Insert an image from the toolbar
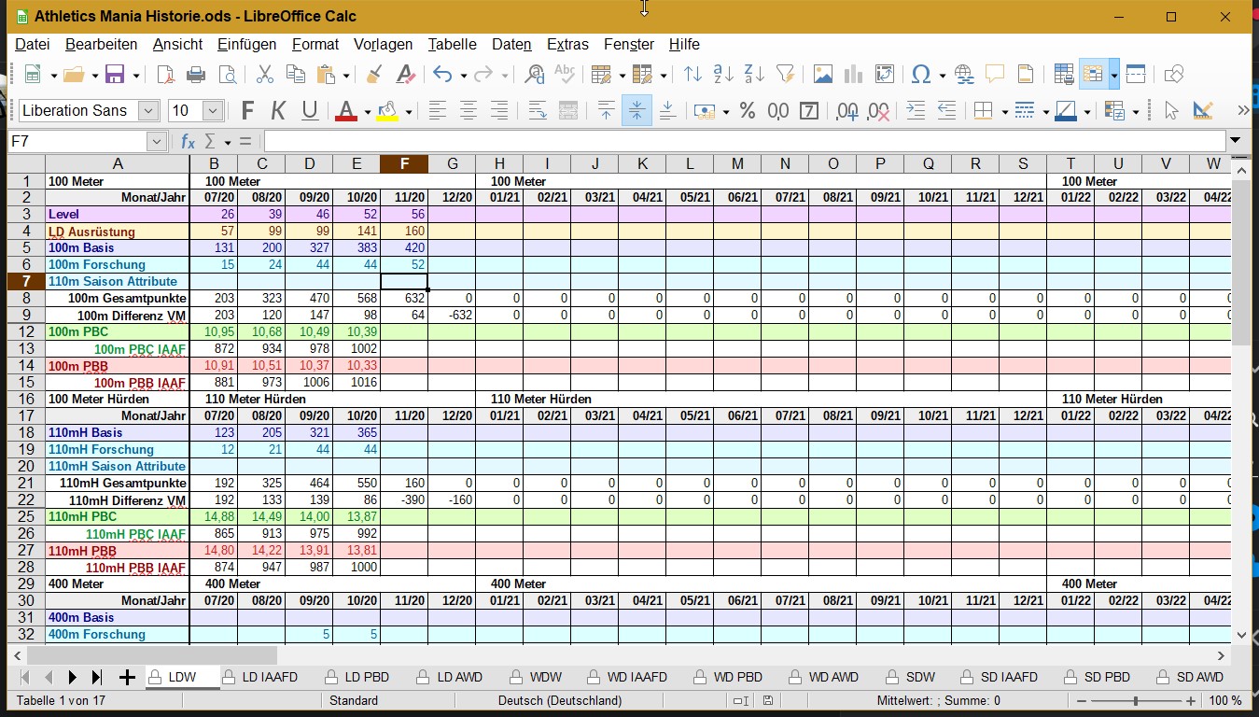Image resolution: width=1259 pixels, height=717 pixels. (x=822, y=75)
